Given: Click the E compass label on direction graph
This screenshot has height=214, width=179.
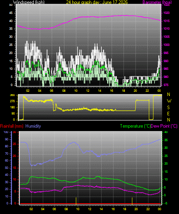Looking at the screenshot, I should coord(168,113).
